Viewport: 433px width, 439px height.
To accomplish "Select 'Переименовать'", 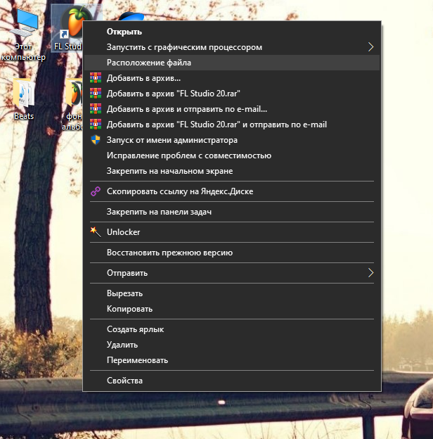I will [x=231, y=360].
